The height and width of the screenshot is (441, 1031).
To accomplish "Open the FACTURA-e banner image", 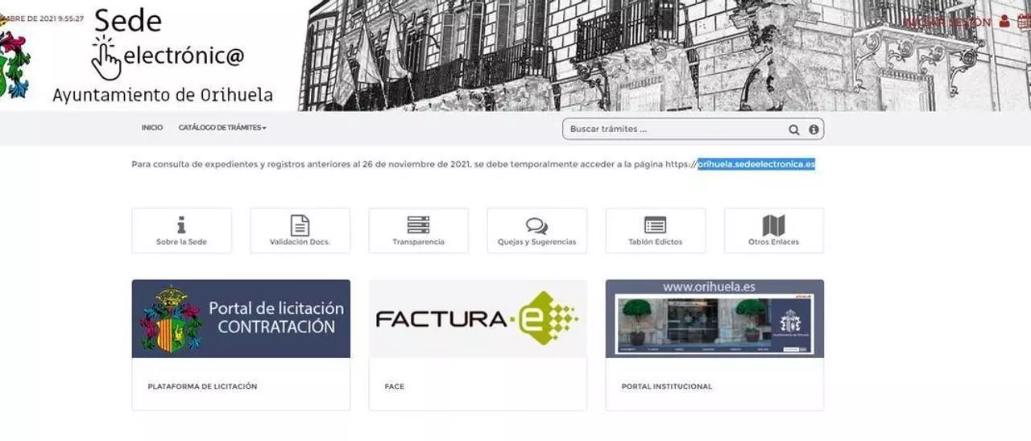I will [478, 319].
